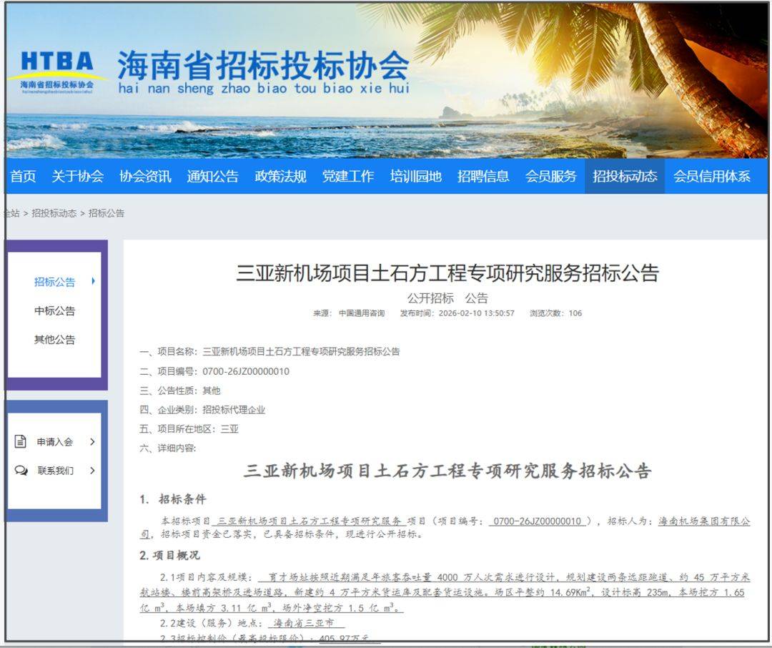The width and height of the screenshot is (772, 648).
Task: Click the chat bubble icon beside 联系我们
Action: coord(21,470)
